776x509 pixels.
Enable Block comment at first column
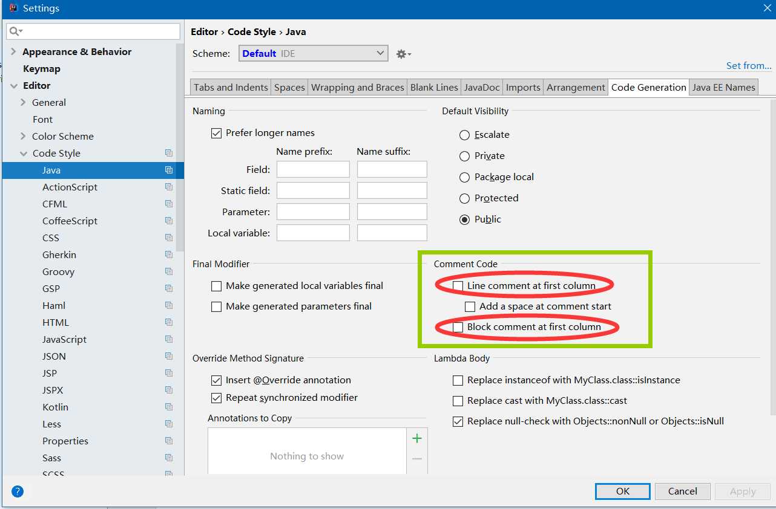(x=458, y=327)
